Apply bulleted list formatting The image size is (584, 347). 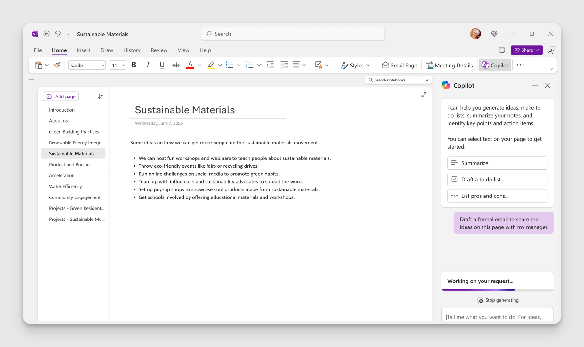[230, 65]
